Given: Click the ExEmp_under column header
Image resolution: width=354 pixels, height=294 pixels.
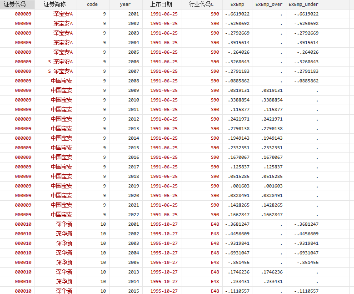Looking at the screenshot, I should [303, 4].
